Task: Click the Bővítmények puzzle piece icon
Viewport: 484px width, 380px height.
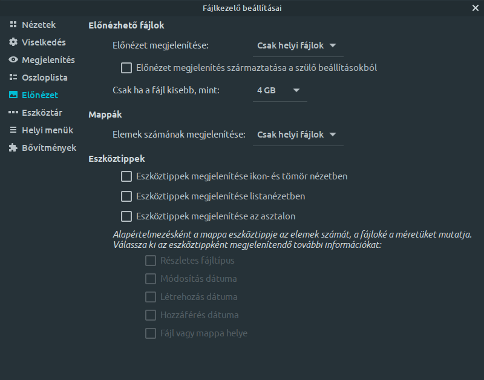Action: click(13, 148)
